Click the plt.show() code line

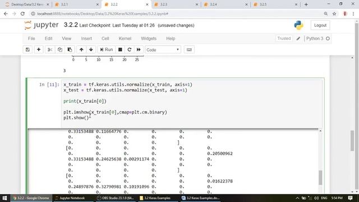[x=76, y=118]
